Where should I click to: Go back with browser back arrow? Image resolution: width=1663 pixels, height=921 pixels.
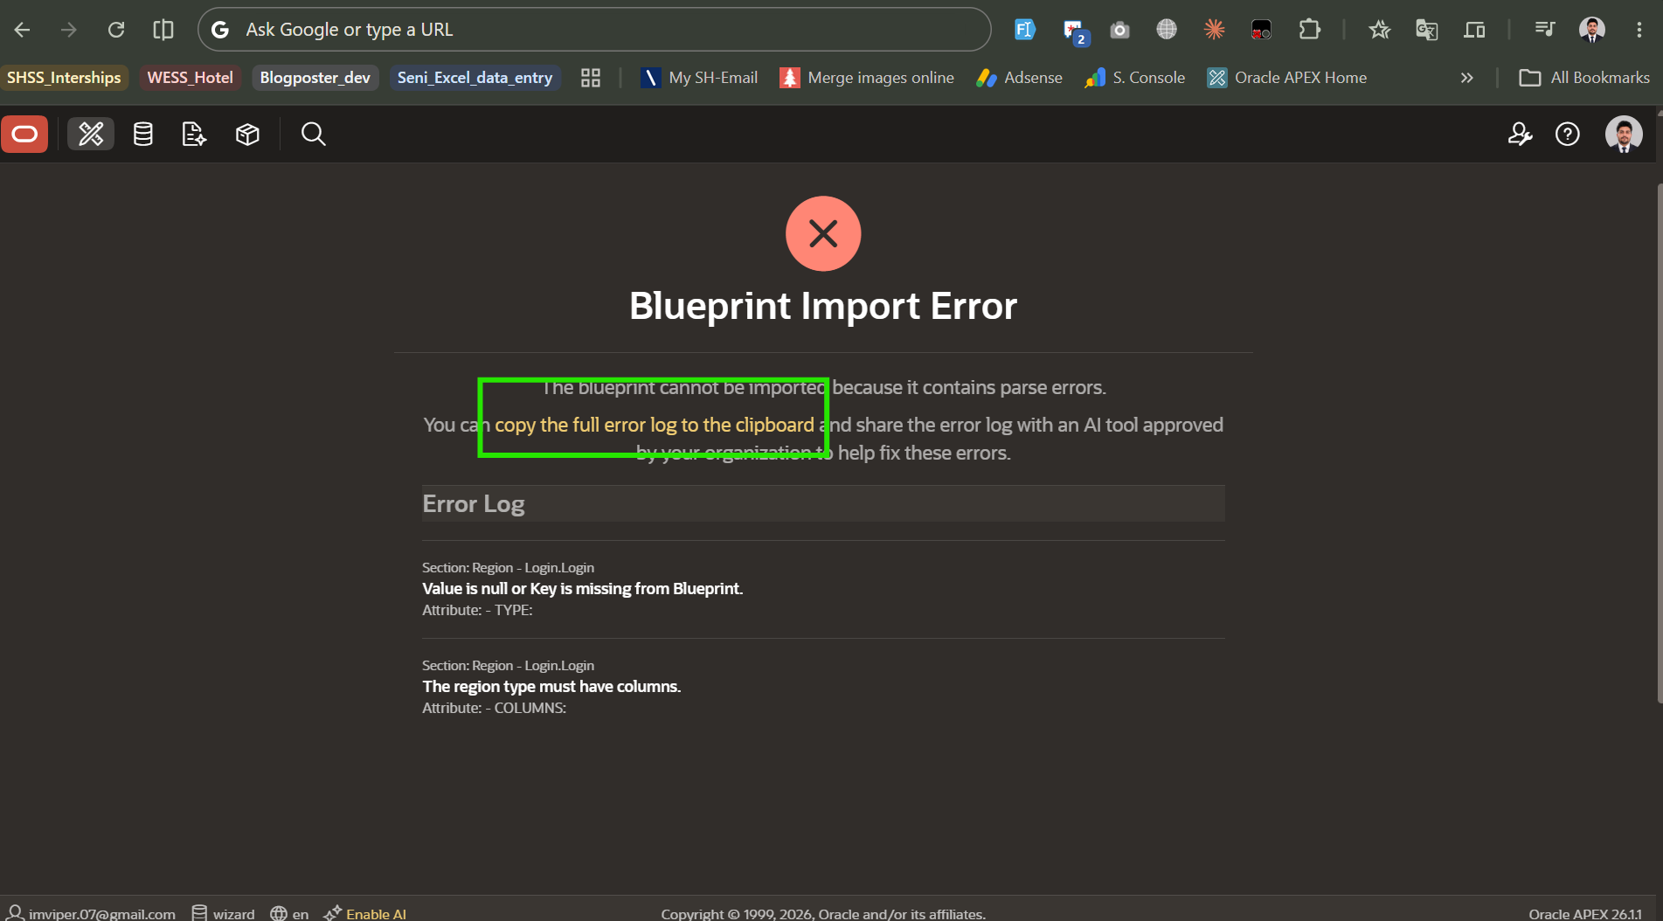(x=23, y=30)
